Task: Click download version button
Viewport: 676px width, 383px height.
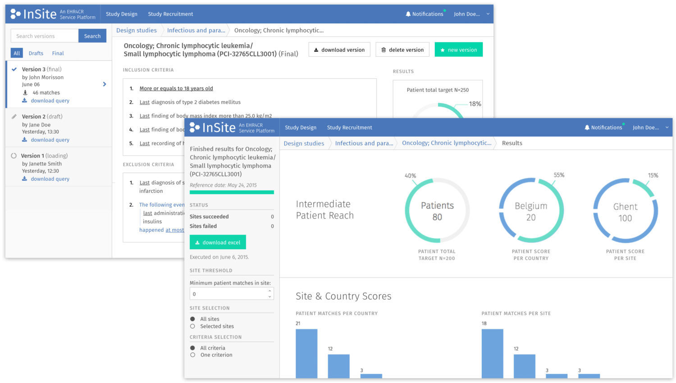Action: 339,50
